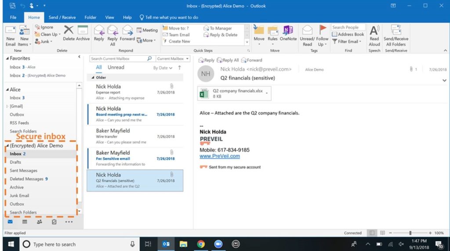
Task: Open the Follow Up flag menu
Action: (322, 36)
